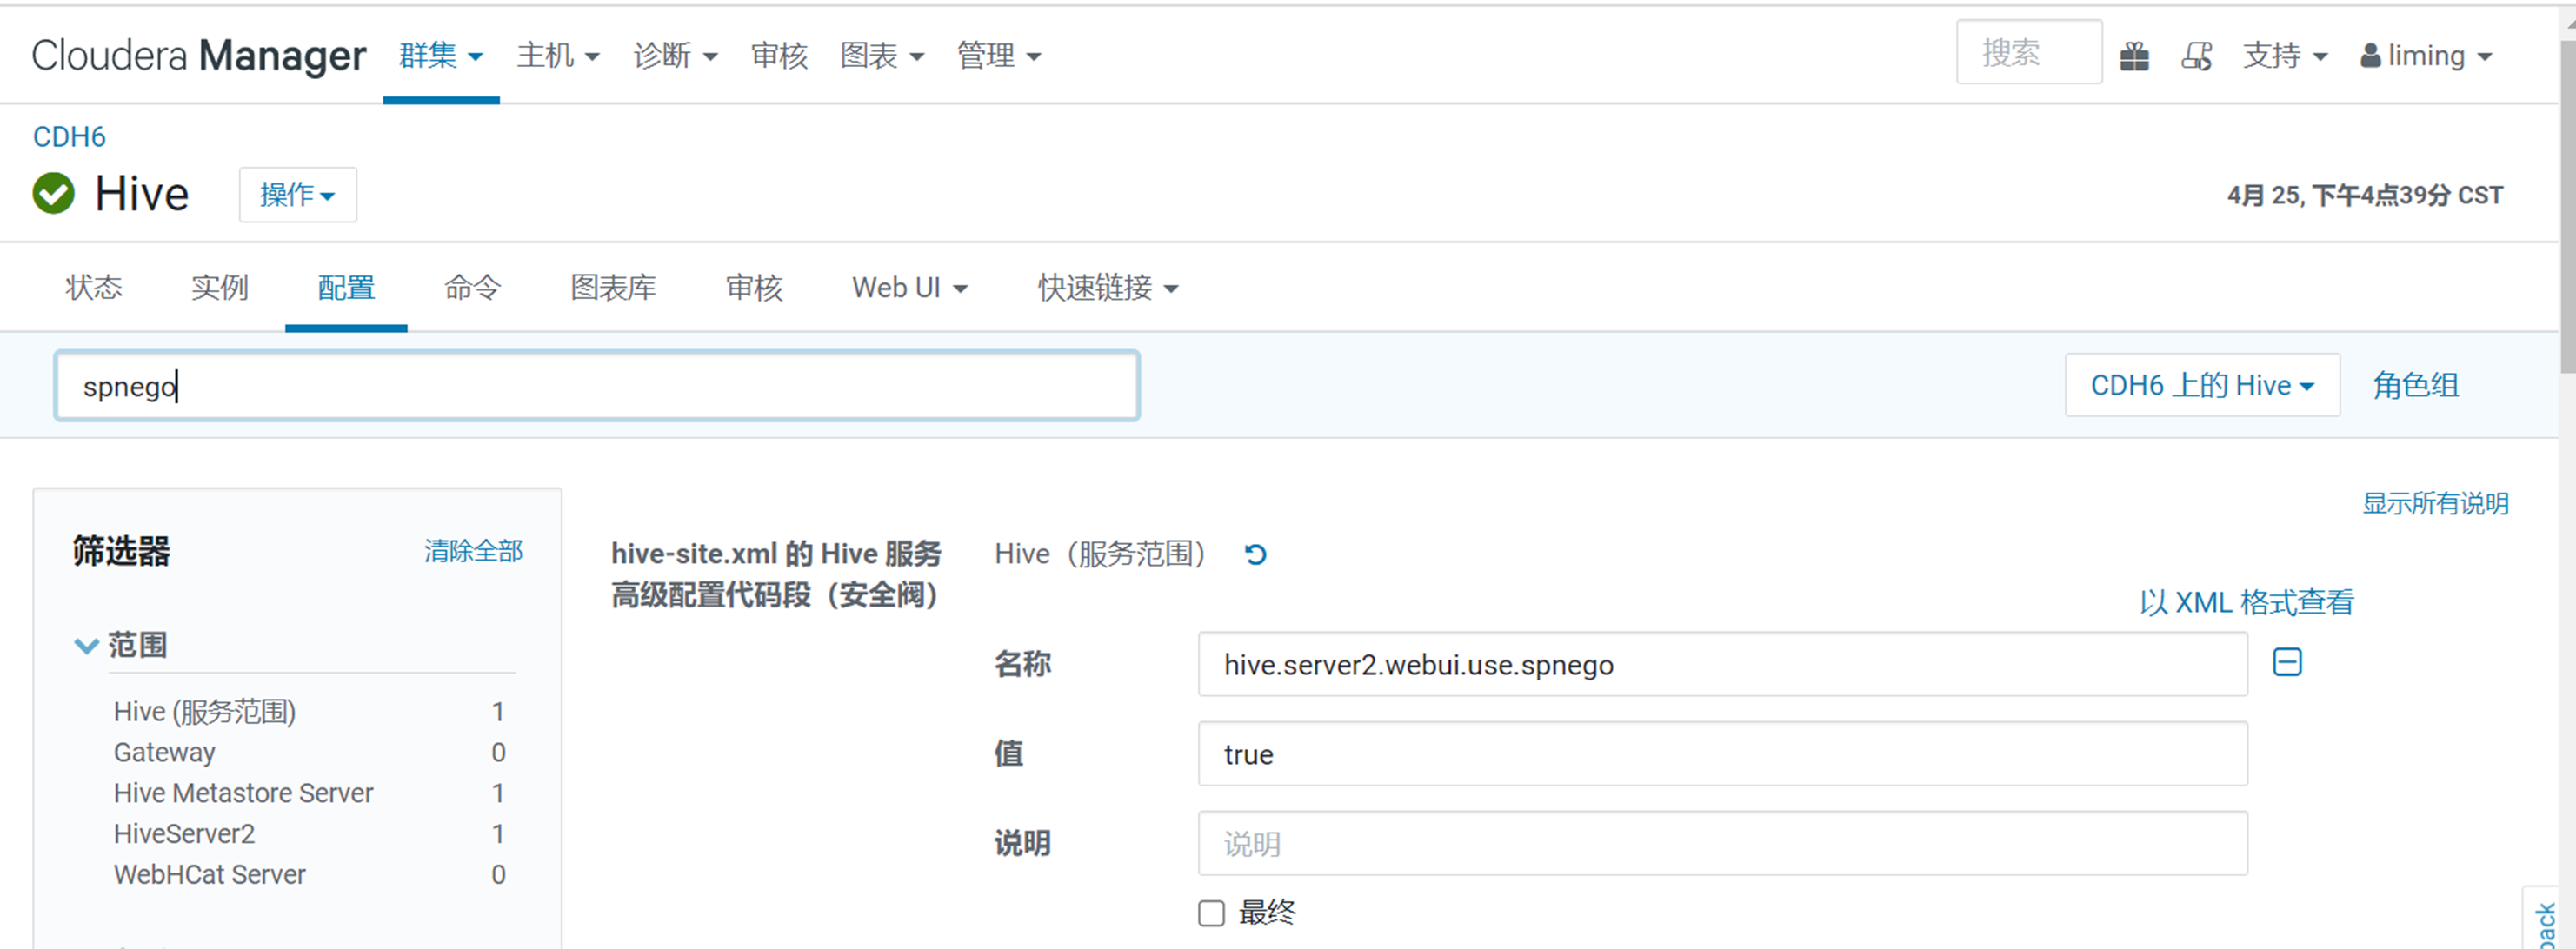Click the liming user icon
Viewport: 2576px width, 949px height.
[x=2370, y=56]
